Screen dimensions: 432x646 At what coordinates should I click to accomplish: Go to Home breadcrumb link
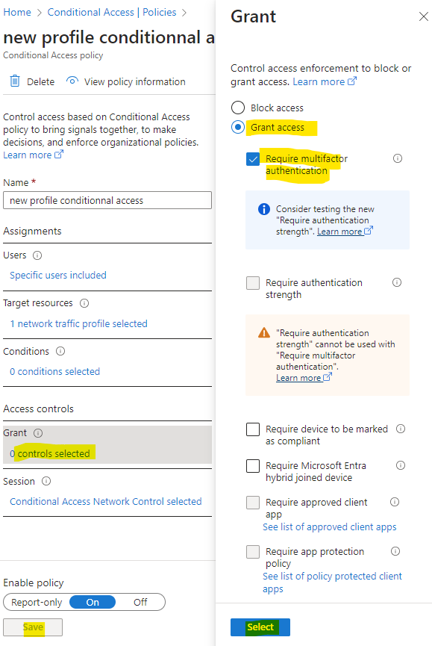[17, 13]
